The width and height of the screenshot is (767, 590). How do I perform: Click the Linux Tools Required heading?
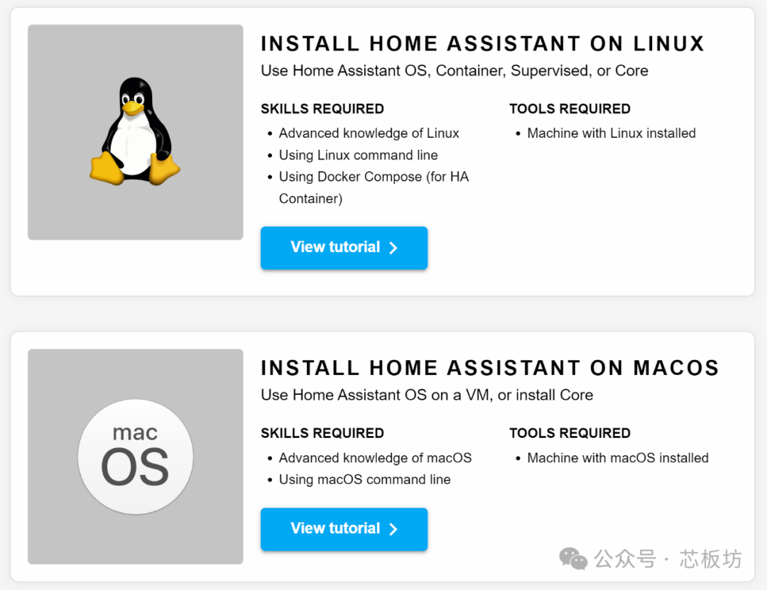(570, 109)
